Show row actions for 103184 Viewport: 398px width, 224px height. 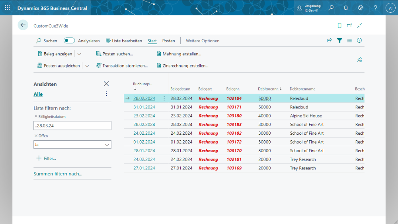164,98
